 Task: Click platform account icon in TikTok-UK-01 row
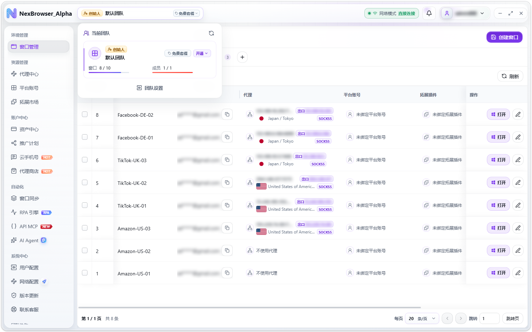pyautogui.click(x=350, y=205)
